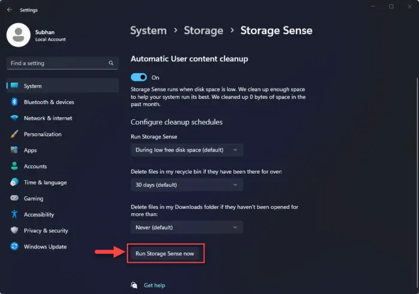Image resolution: width=419 pixels, height=294 pixels.
Task: Open Privacy & security settings
Action: click(62, 231)
